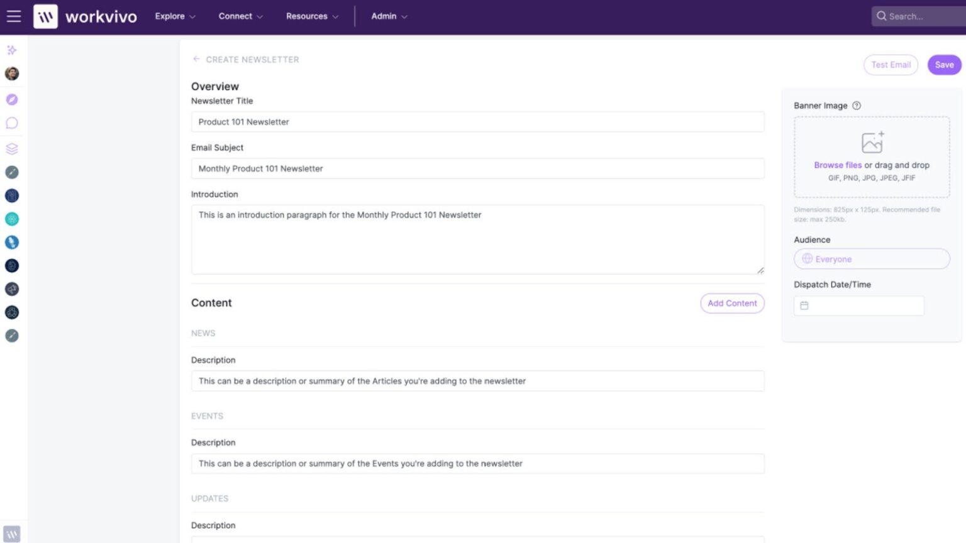Expand the Resources dropdown
Image resolution: width=966 pixels, height=543 pixels.
pyautogui.click(x=311, y=16)
